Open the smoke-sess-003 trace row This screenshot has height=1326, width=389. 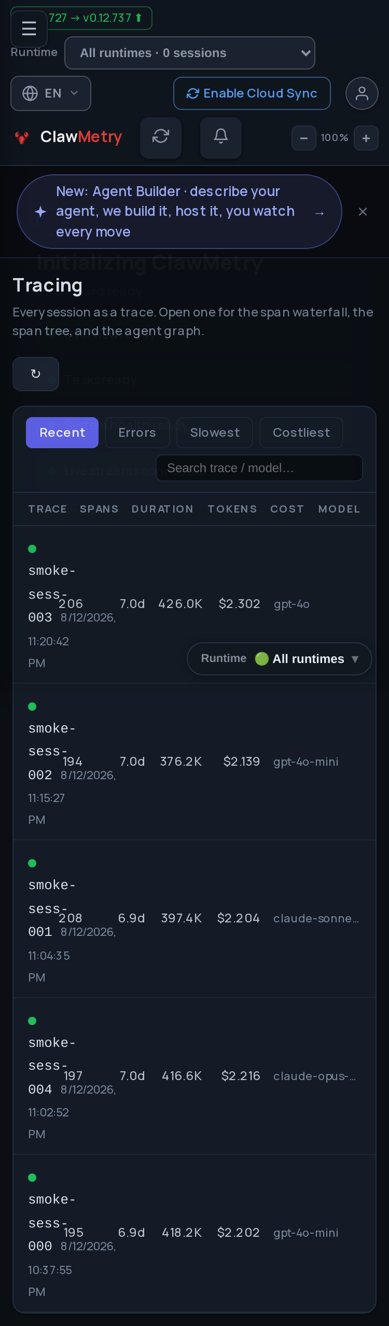(x=195, y=604)
